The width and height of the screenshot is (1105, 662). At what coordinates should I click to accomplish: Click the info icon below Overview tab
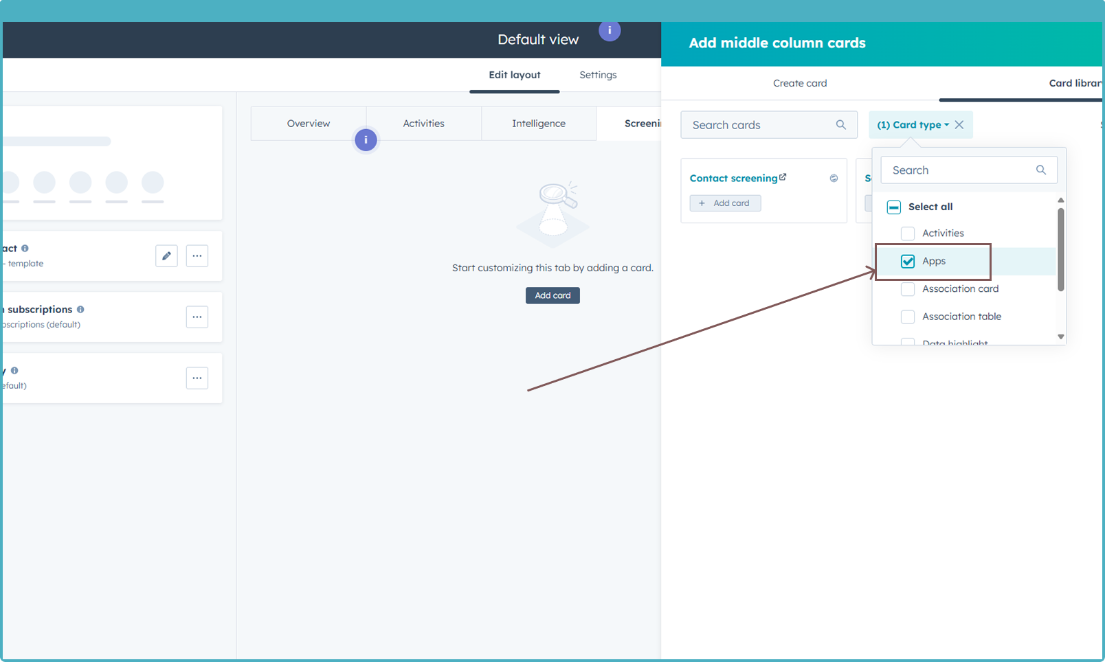click(366, 140)
